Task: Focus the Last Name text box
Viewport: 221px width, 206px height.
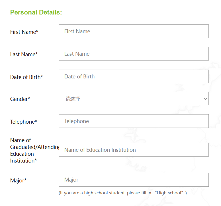Action: pos(134,54)
